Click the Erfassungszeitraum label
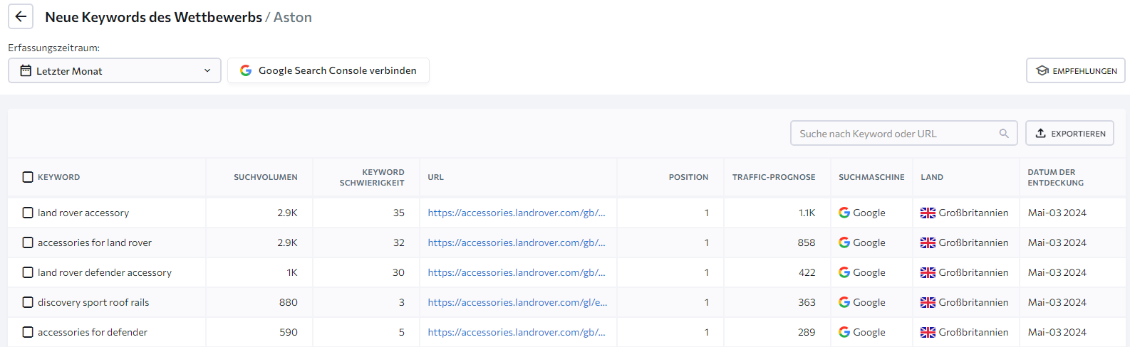1130x347 pixels. (x=54, y=48)
